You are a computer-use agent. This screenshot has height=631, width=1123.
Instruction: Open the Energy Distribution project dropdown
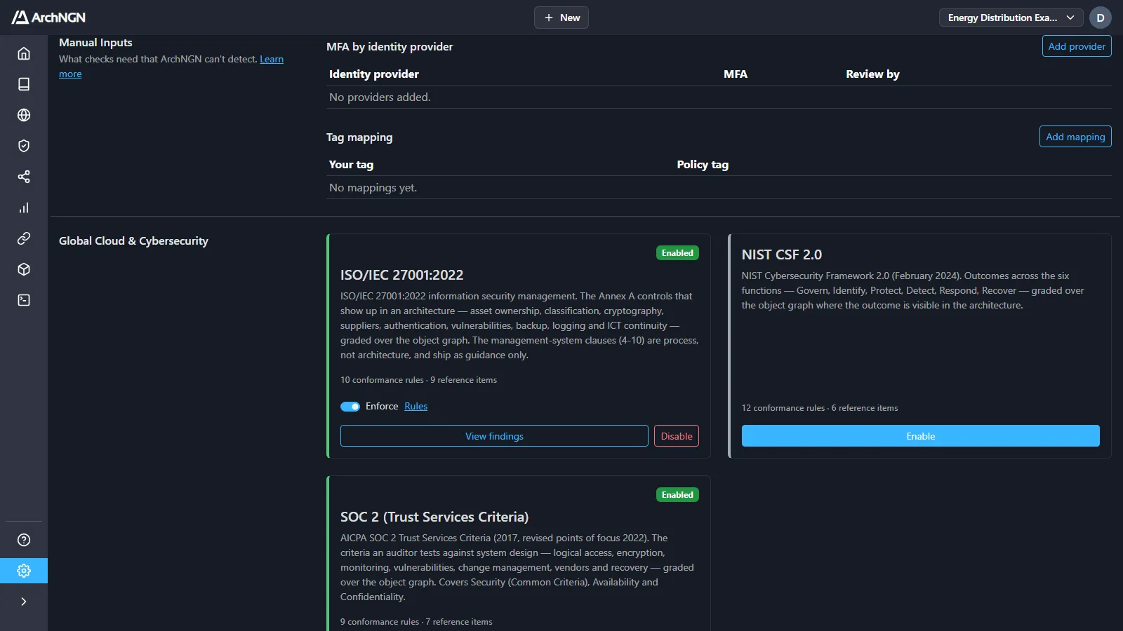coord(1011,18)
